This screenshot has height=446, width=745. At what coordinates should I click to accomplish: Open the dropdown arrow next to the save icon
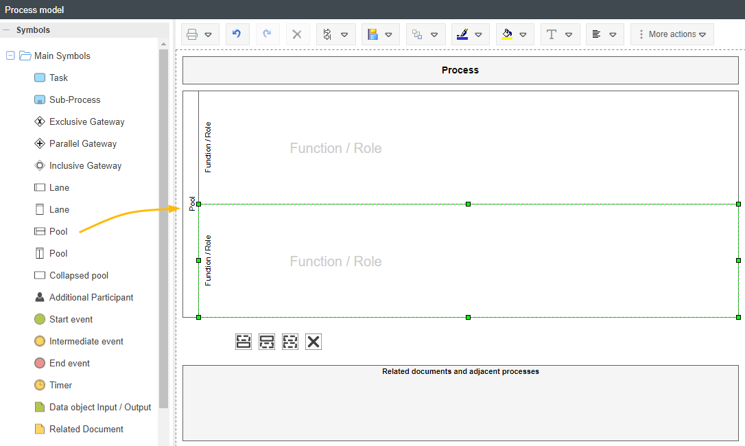pos(389,34)
